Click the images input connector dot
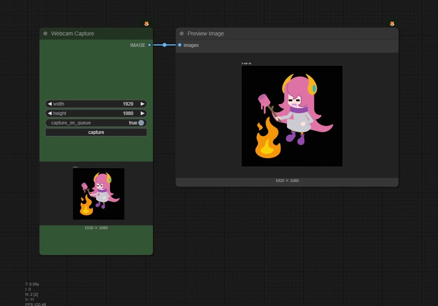 [180, 45]
